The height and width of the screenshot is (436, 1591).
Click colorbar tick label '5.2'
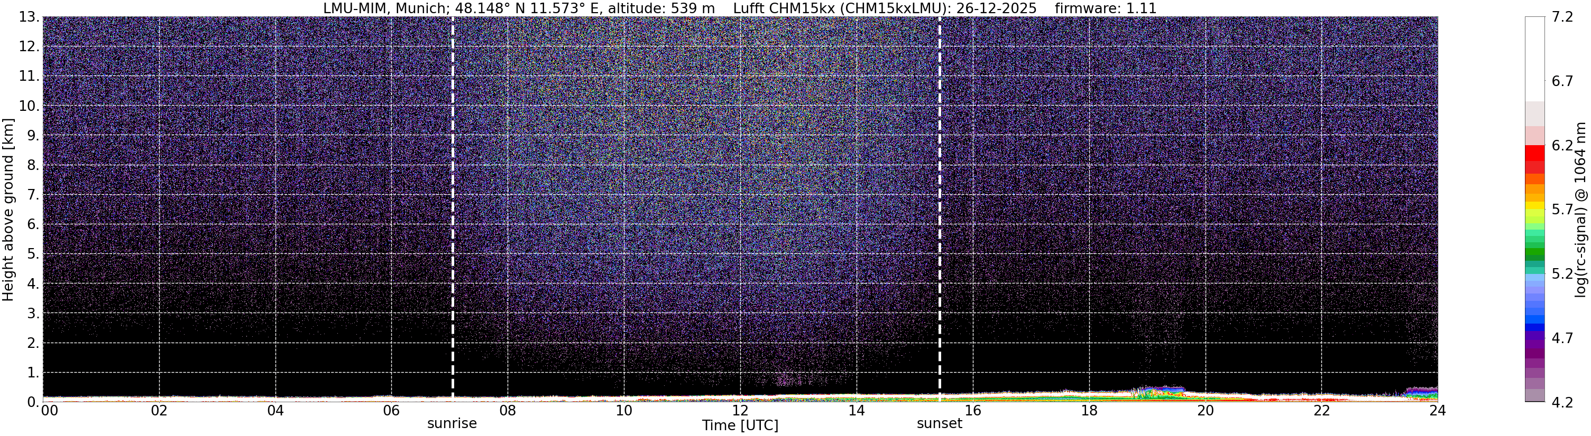[1562, 274]
